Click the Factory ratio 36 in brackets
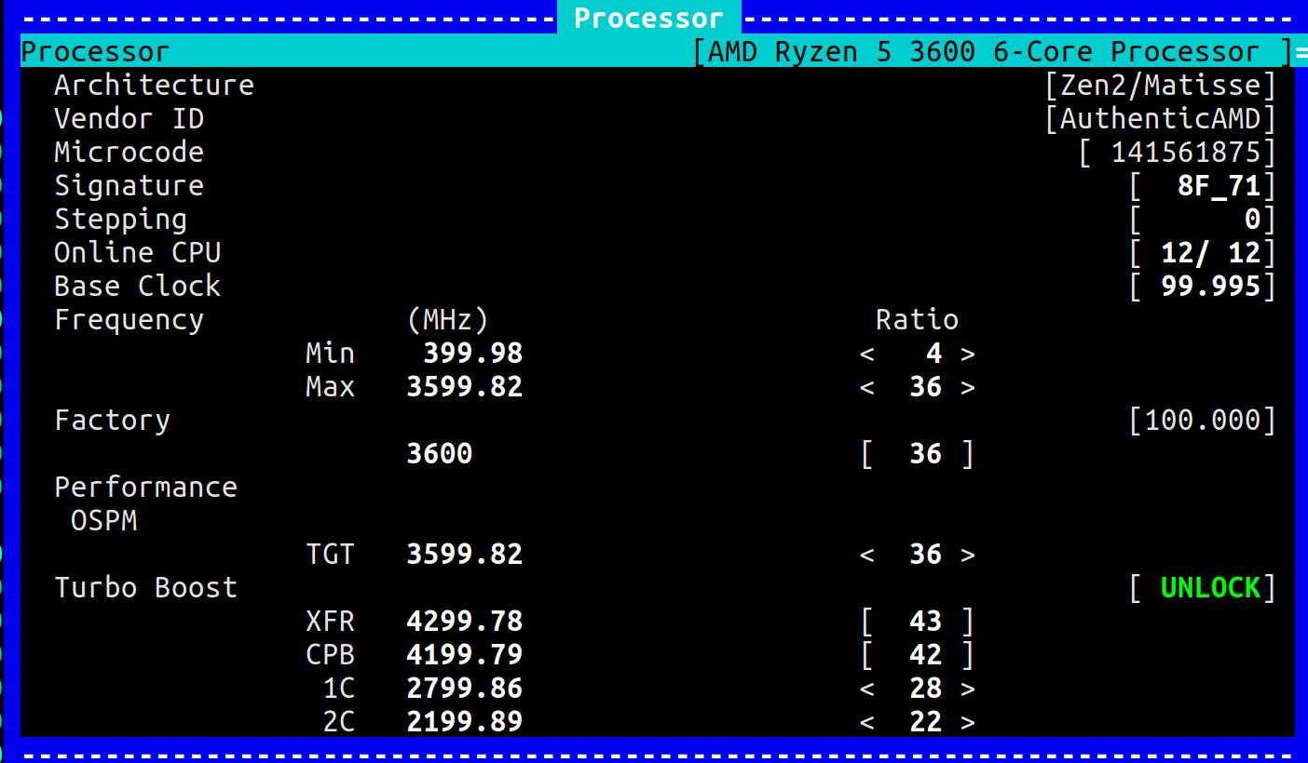 pos(918,454)
